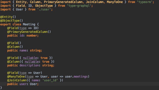
Task: Click the @ManyToOne decorator name
Action: [x=16, y=77]
